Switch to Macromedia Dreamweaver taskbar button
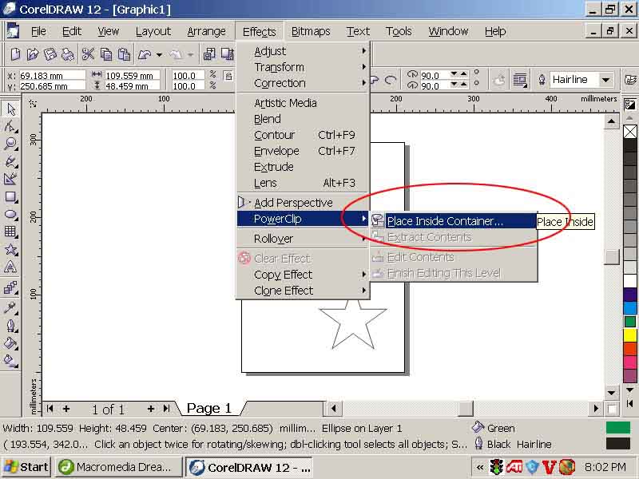Image resolution: width=639 pixels, height=479 pixels. [118, 467]
